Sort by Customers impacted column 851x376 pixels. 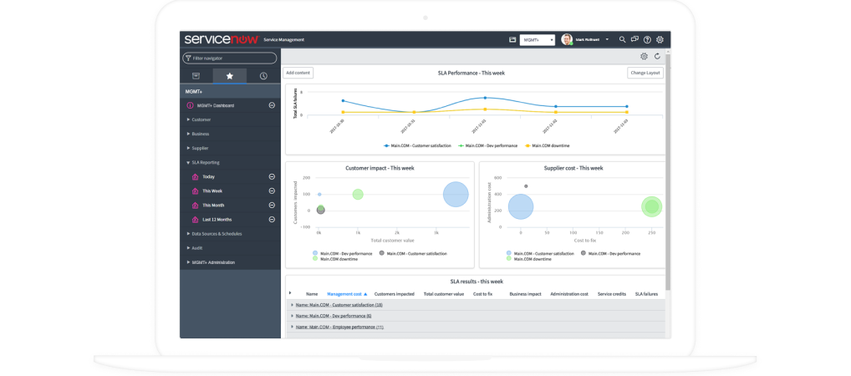point(395,294)
